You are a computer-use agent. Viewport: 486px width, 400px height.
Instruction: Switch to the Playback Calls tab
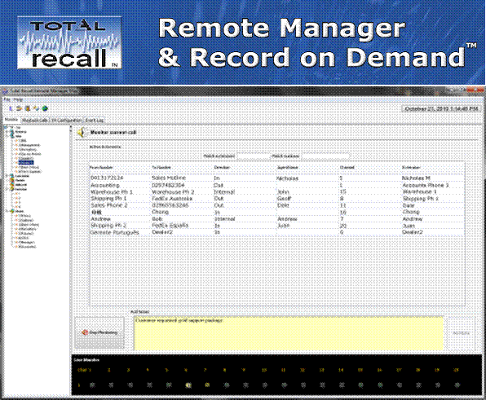click(35, 120)
